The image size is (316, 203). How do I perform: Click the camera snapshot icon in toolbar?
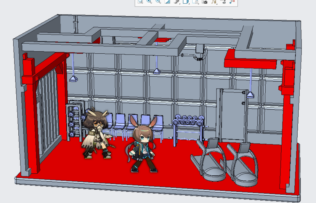[x=205, y=1]
